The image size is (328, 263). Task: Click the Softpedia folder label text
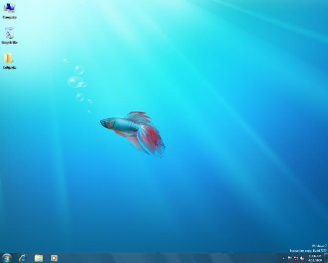[9, 67]
